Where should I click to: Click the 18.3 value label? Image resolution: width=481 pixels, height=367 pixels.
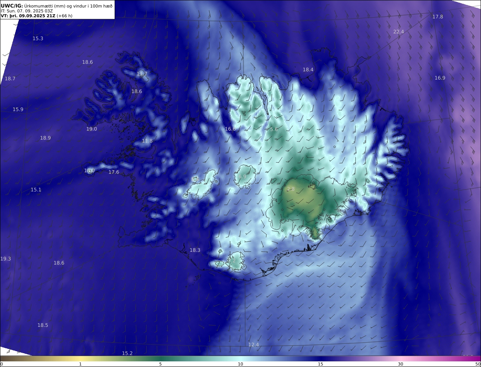pyautogui.click(x=195, y=250)
